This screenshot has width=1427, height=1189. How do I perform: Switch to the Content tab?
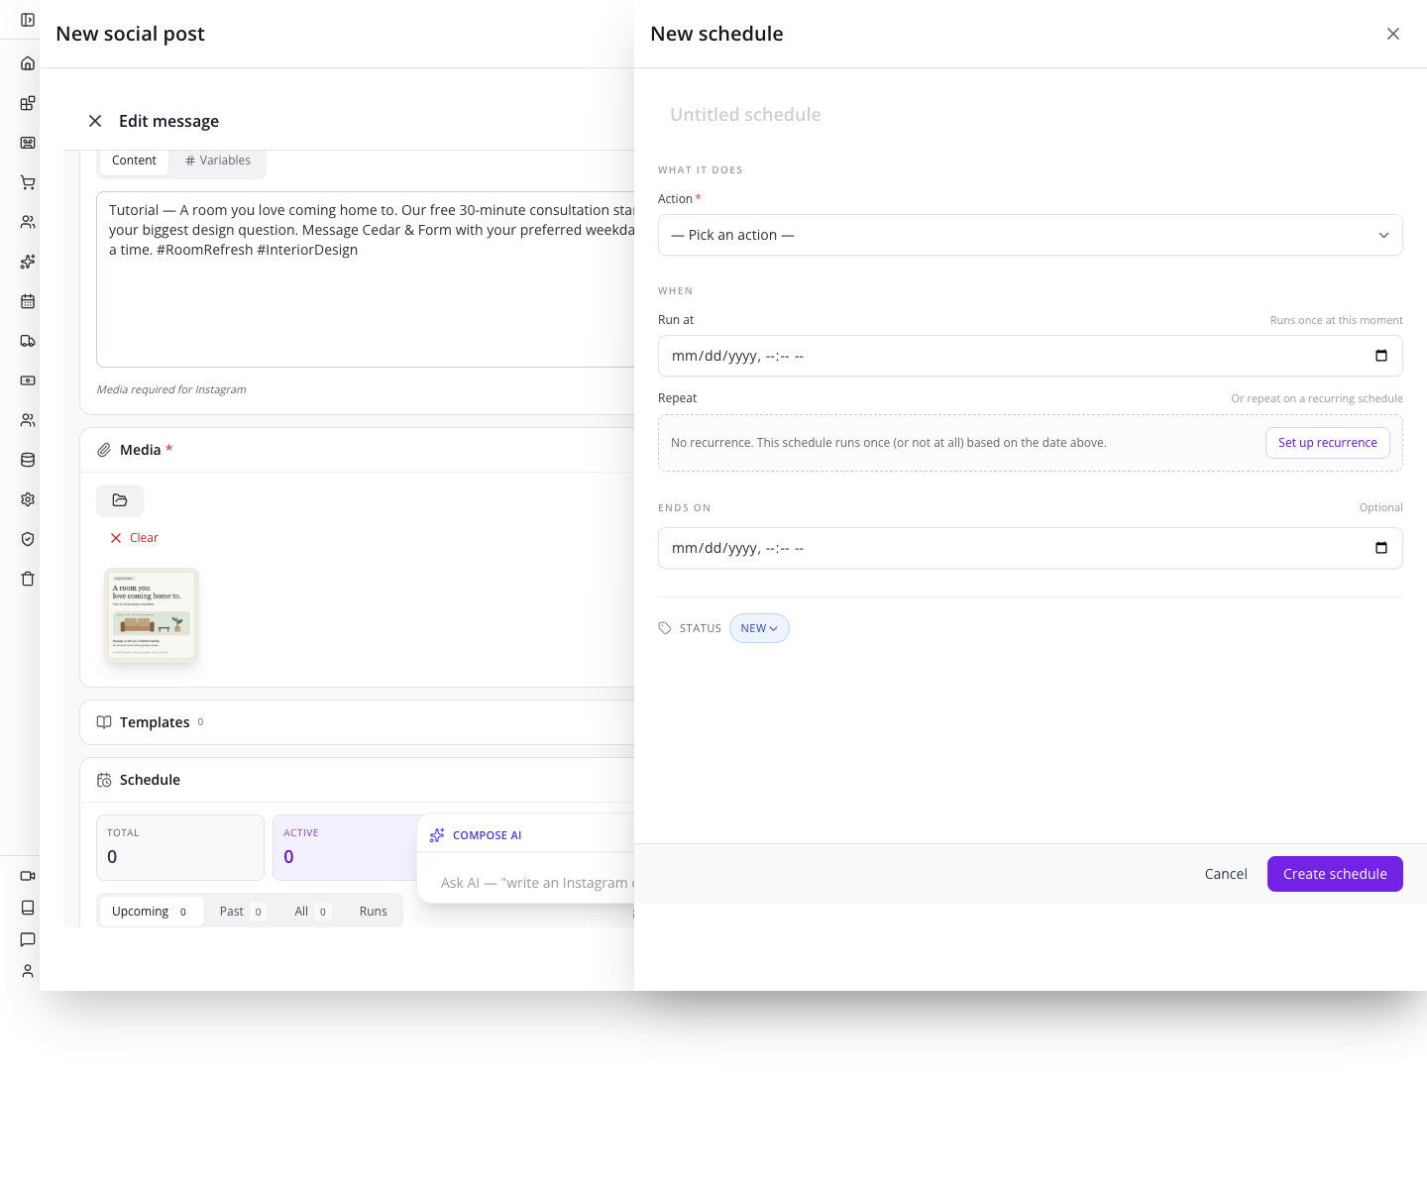click(134, 161)
